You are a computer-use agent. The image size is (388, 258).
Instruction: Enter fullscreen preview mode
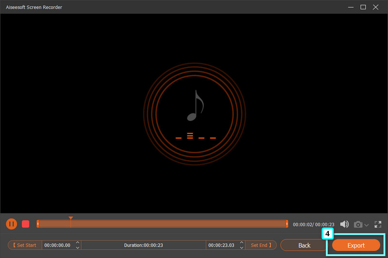[x=378, y=225]
